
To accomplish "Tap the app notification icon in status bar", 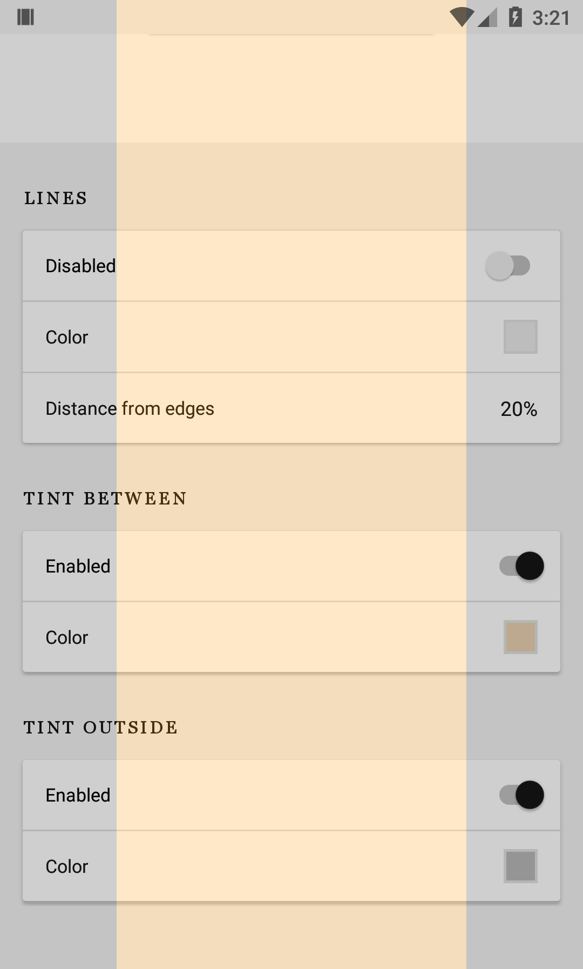I will click(x=25, y=17).
